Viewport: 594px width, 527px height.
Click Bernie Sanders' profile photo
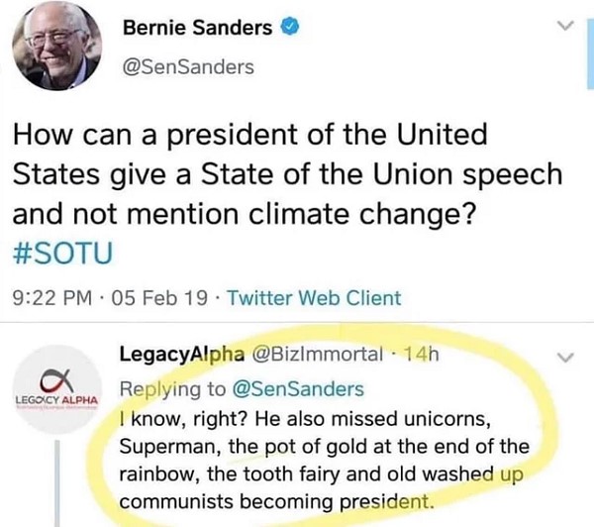(51, 47)
